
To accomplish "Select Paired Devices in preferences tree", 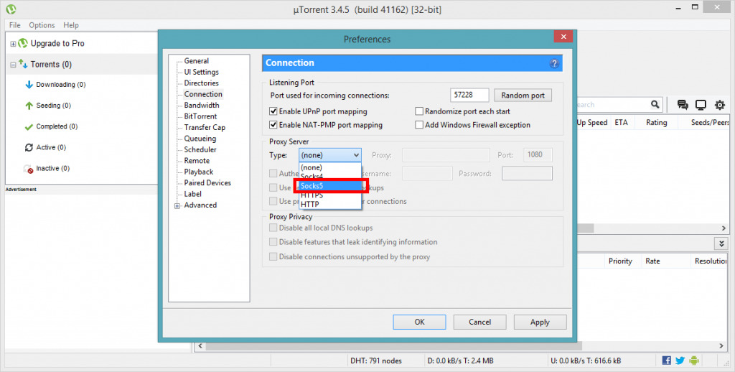I will 207,183.
